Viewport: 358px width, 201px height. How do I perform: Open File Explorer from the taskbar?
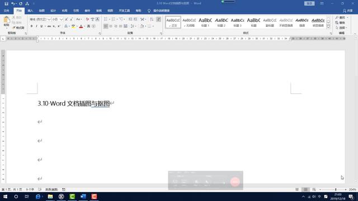tap(50, 197)
